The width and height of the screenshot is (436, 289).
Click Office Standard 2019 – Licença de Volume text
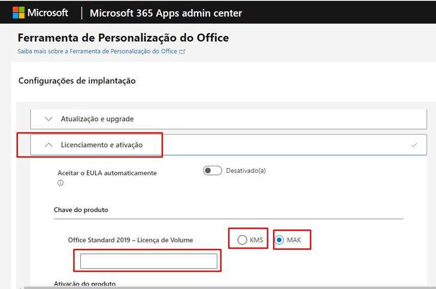click(x=131, y=240)
